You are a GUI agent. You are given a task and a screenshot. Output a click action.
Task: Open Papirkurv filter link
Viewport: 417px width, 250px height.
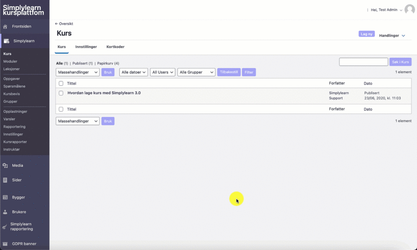(108, 63)
